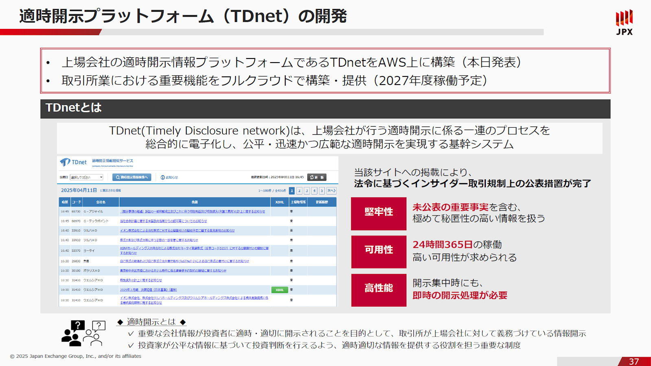
Task: Click the green XBRL badge for ウエルシアHD
Action: click(279, 290)
